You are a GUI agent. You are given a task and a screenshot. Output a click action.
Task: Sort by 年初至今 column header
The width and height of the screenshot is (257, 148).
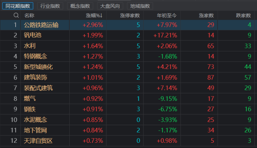(167, 16)
